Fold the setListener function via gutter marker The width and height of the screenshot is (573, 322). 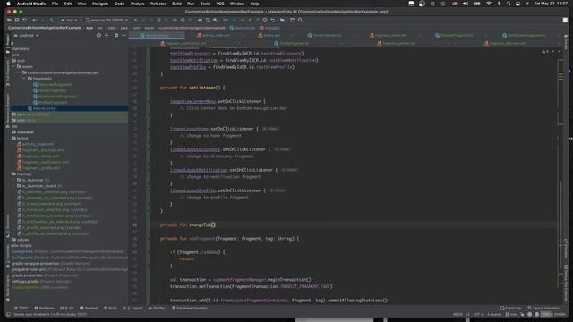149,88
